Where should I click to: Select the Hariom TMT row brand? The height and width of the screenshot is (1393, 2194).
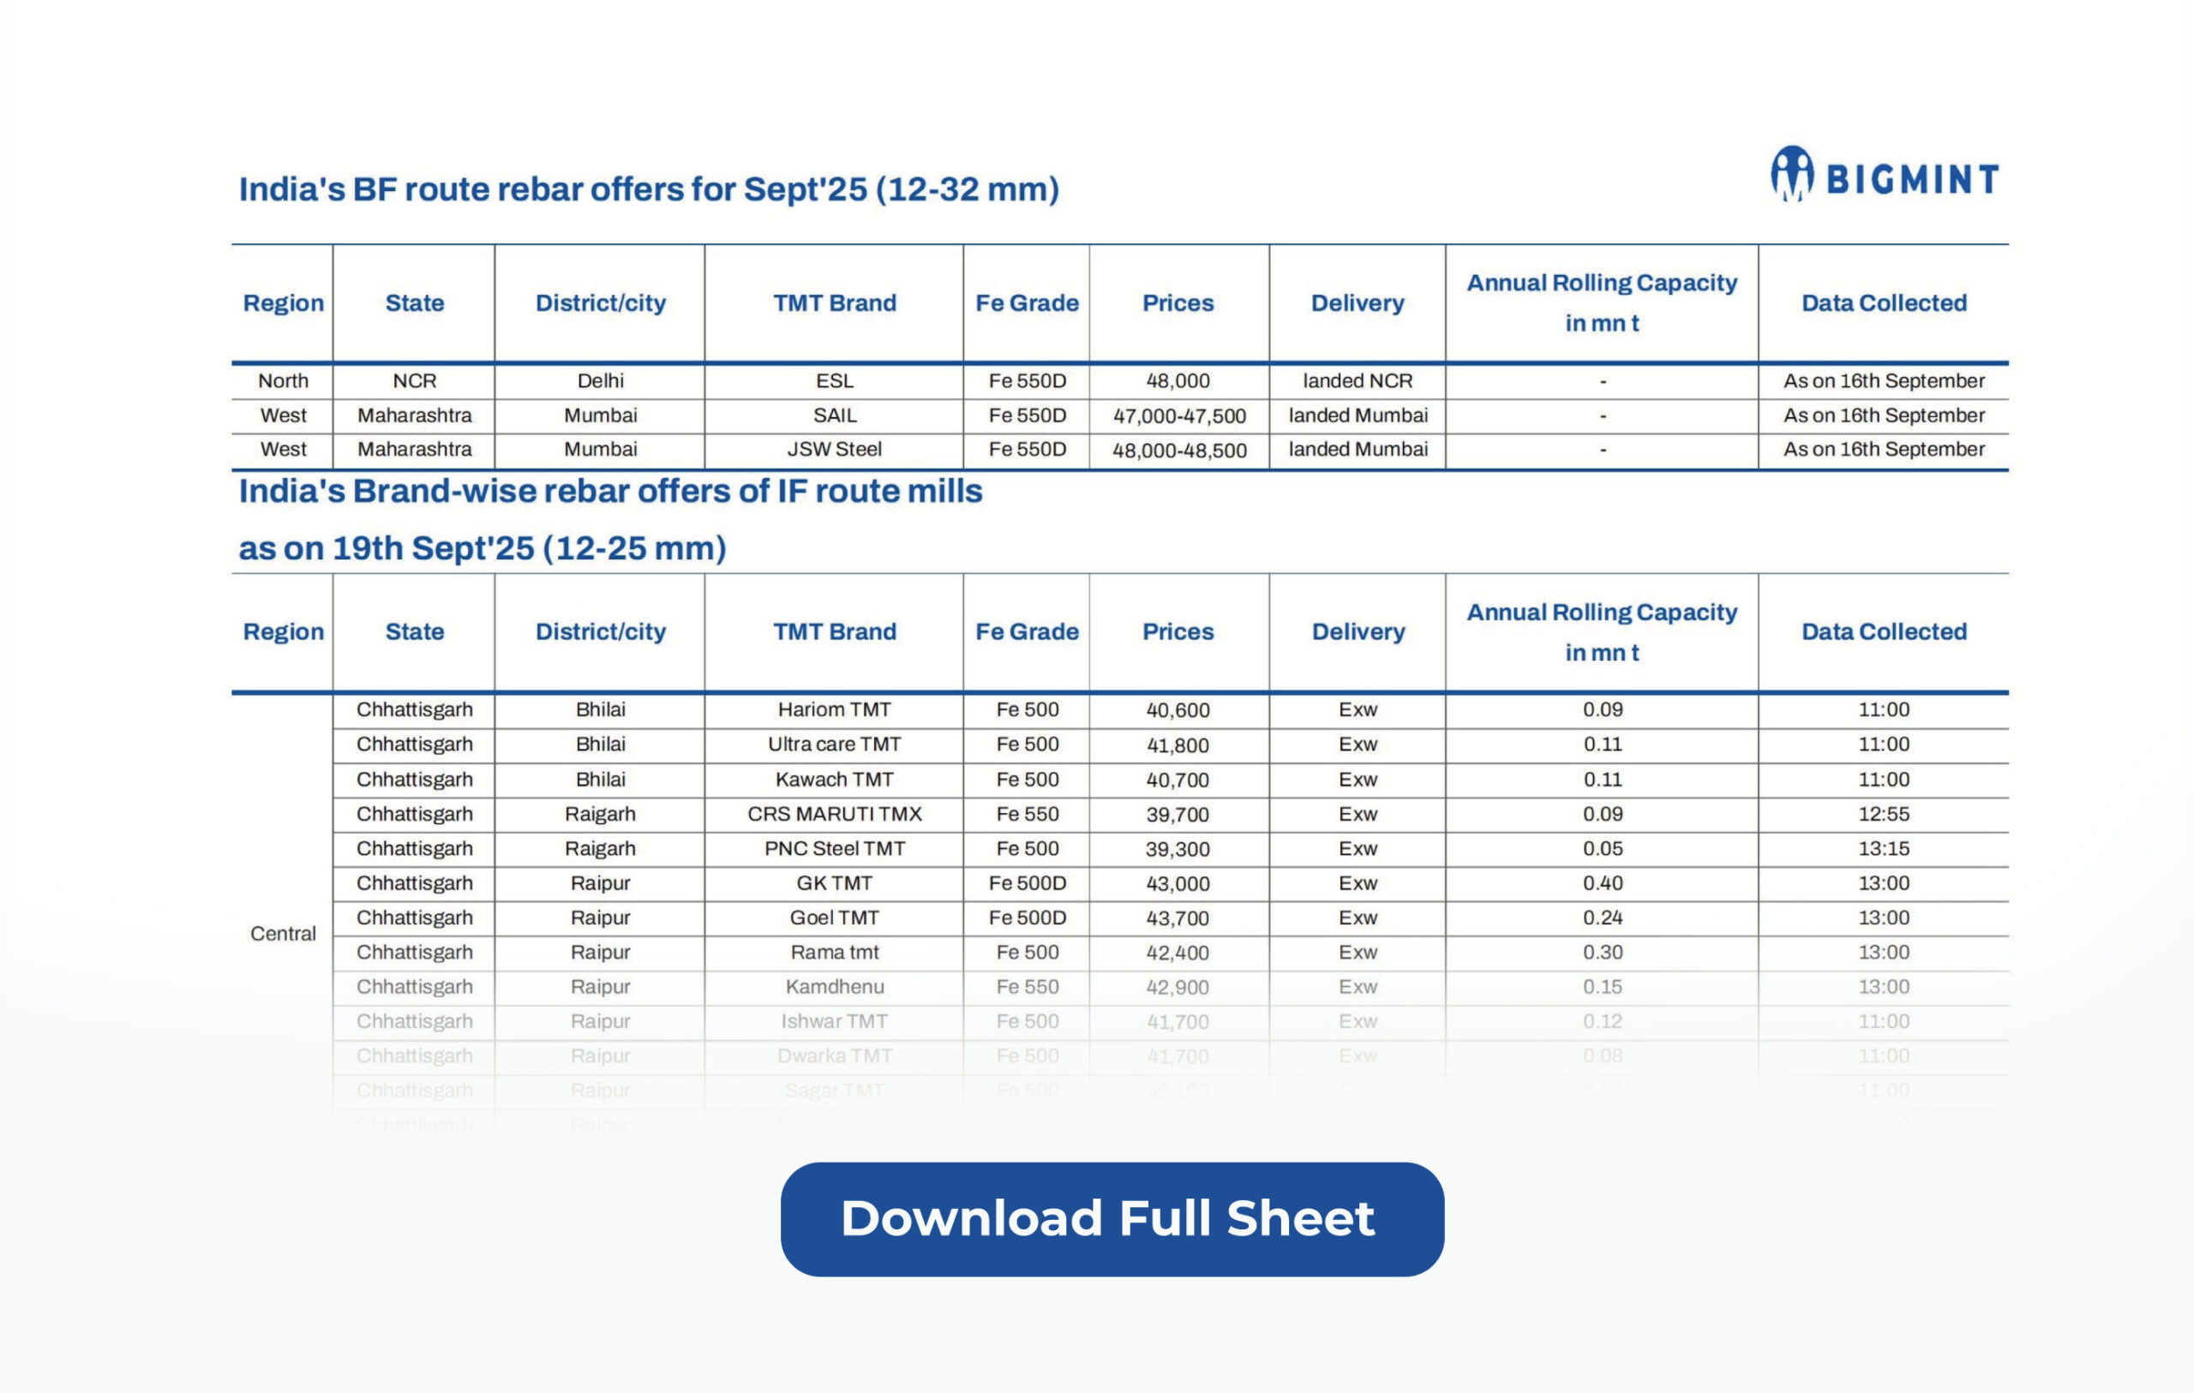(834, 709)
